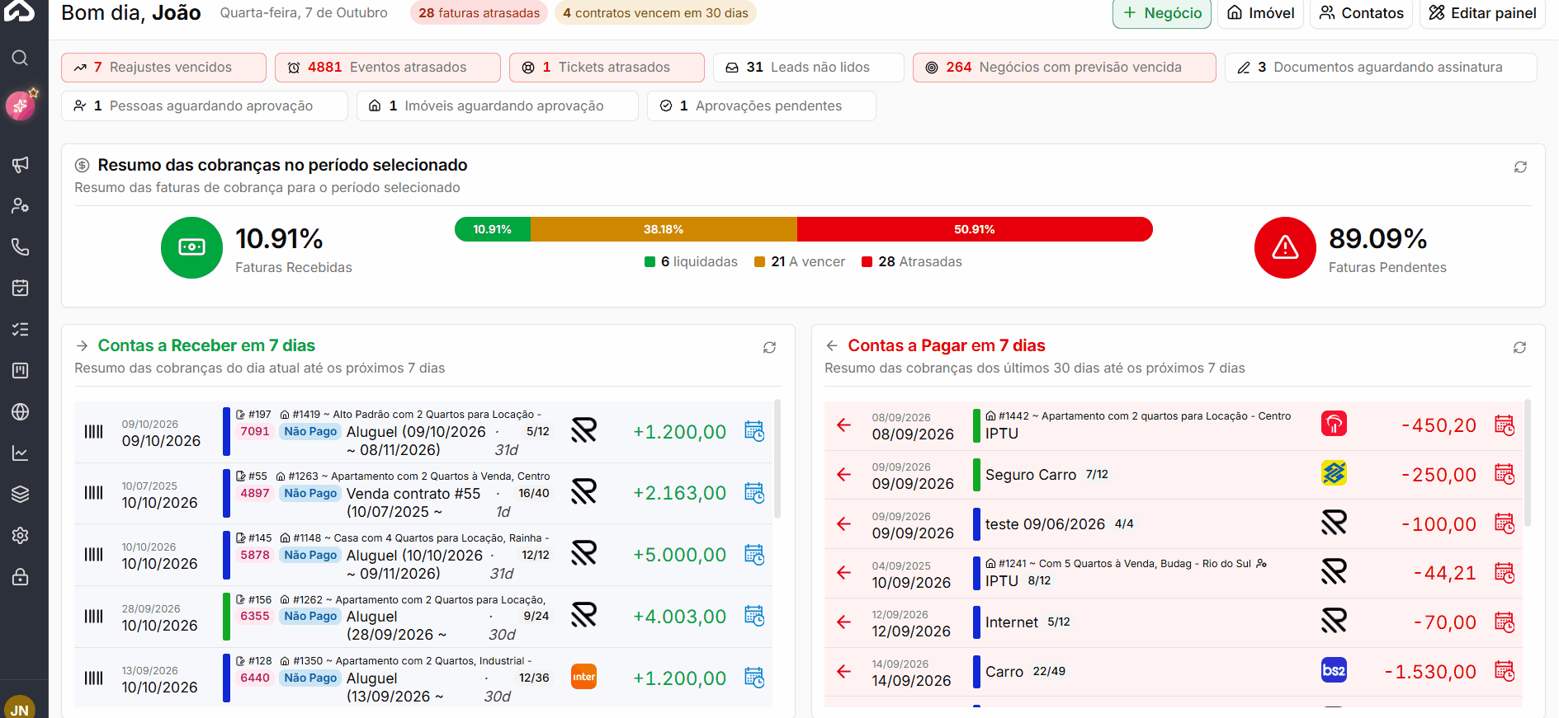Image resolution: width=1559 pixels, height=718 pixels.
Task: Open the 7 Reajustes vencidos chip
Action: tap(163, 68)
